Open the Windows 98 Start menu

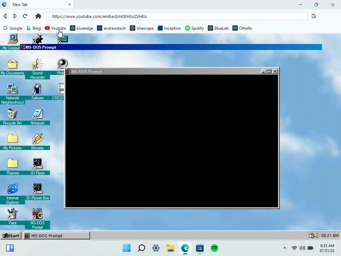(x=11, y=236)
